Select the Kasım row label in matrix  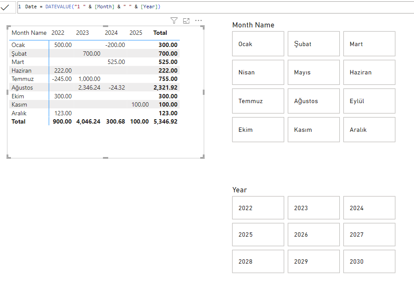click(x=19, y=104)
